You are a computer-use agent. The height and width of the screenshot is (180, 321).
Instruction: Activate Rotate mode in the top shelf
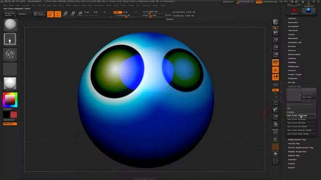point(80,14)
